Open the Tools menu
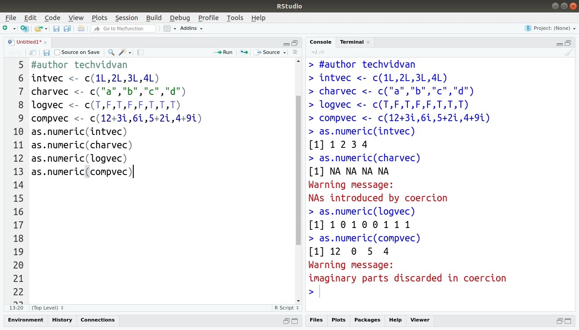This screenshot has width=579, height=330. pyautogui.click(x=235, y=18)
